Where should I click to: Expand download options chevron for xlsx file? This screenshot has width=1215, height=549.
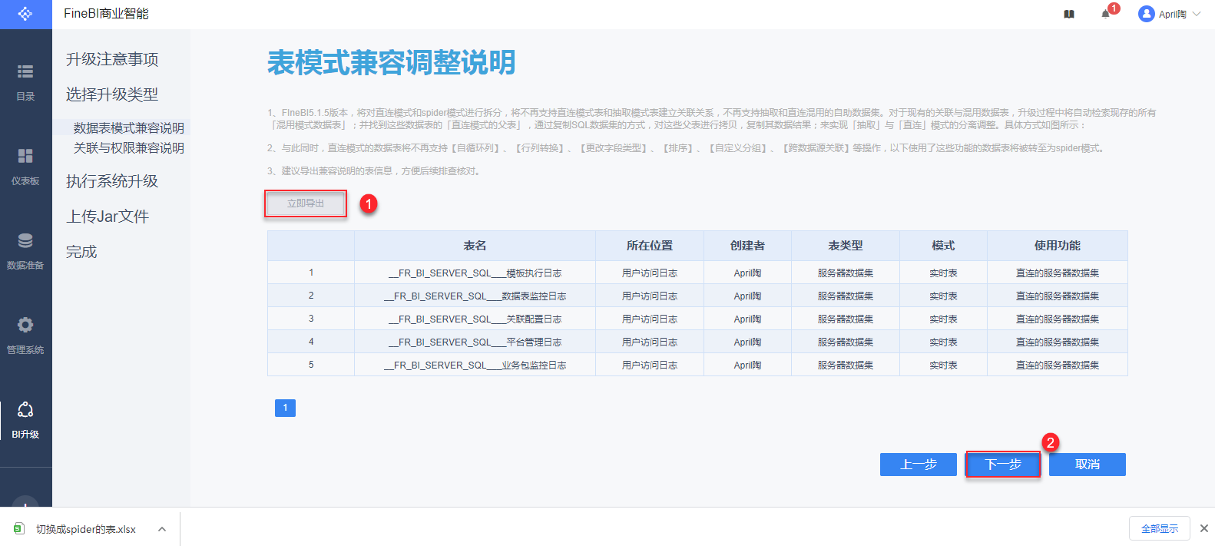pos(162,529)
